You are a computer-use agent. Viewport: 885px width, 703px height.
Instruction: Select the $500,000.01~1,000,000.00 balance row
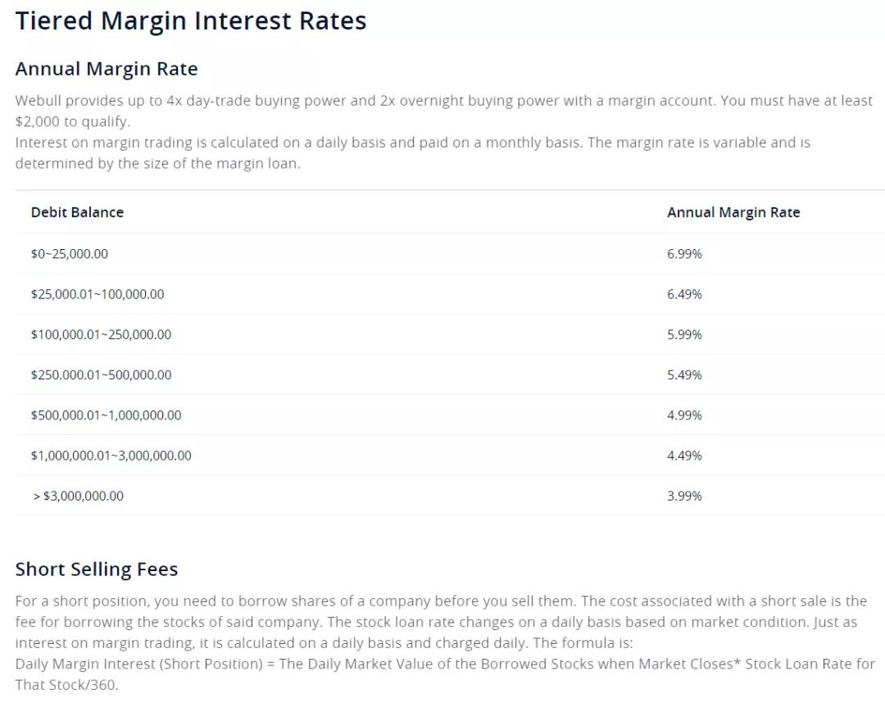tap(106, 415)
